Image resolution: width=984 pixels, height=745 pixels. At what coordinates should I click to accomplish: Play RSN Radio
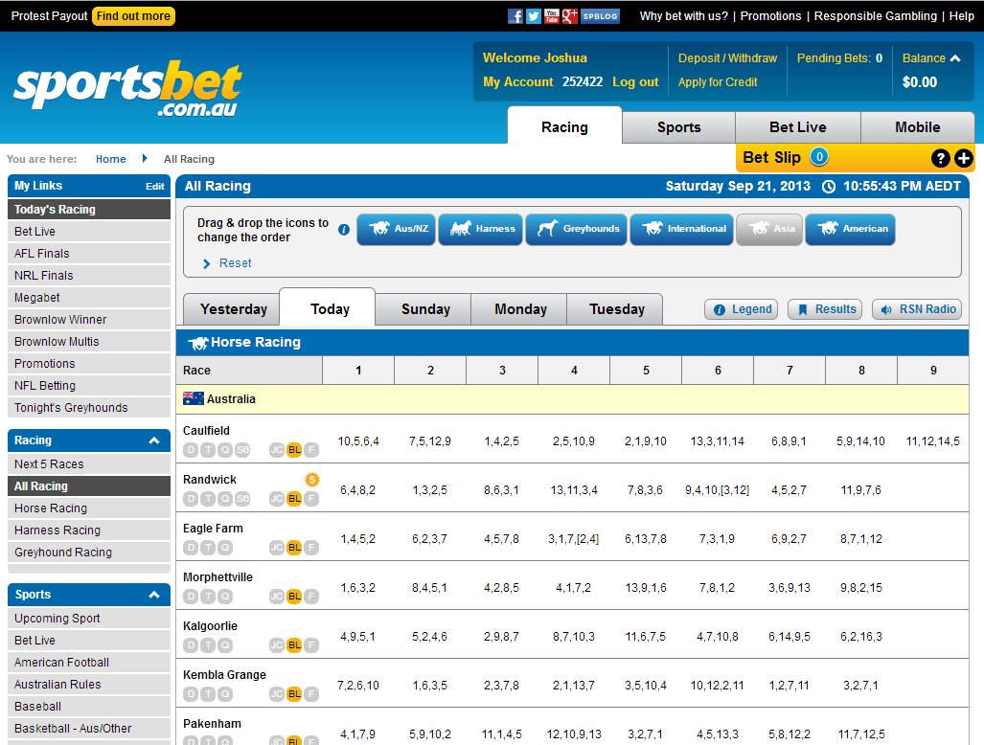(x=917, y=309)
